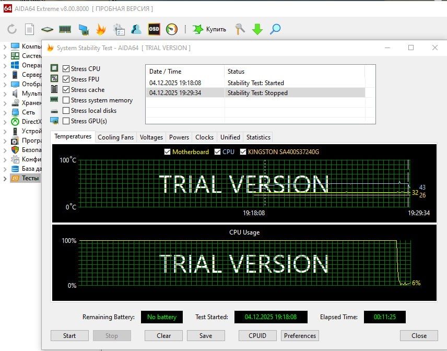The height and width of the screenshot is (351, 447).
Task: Uncheck the Stress CPU checkbox
Action: [66, 69]
